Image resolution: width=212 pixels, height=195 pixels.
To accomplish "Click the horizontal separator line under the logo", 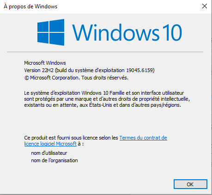I will point(105,52).
